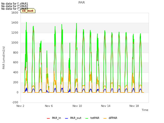Click the -200 y-axis tick label
The image size is (164, 123).
point(15,102)
